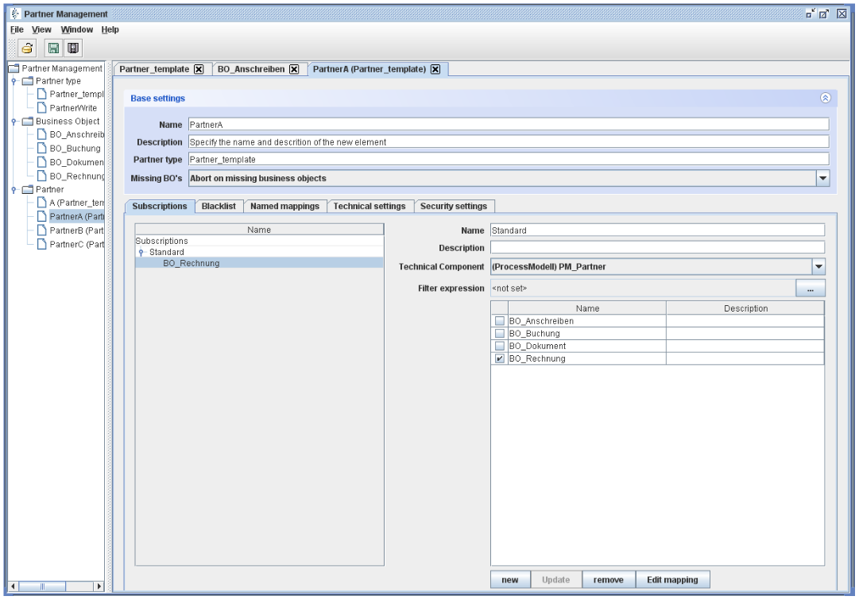Select PartnerC in the partner tree
859x600 pixels.
[77, 245]
